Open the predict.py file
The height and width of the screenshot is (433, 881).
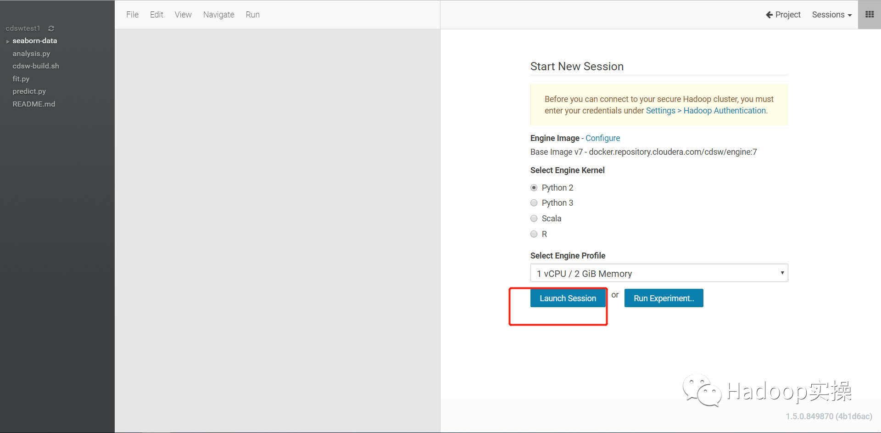29,91
